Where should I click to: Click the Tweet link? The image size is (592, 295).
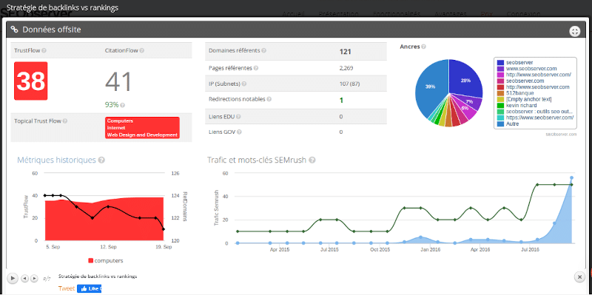click(67, 288)
